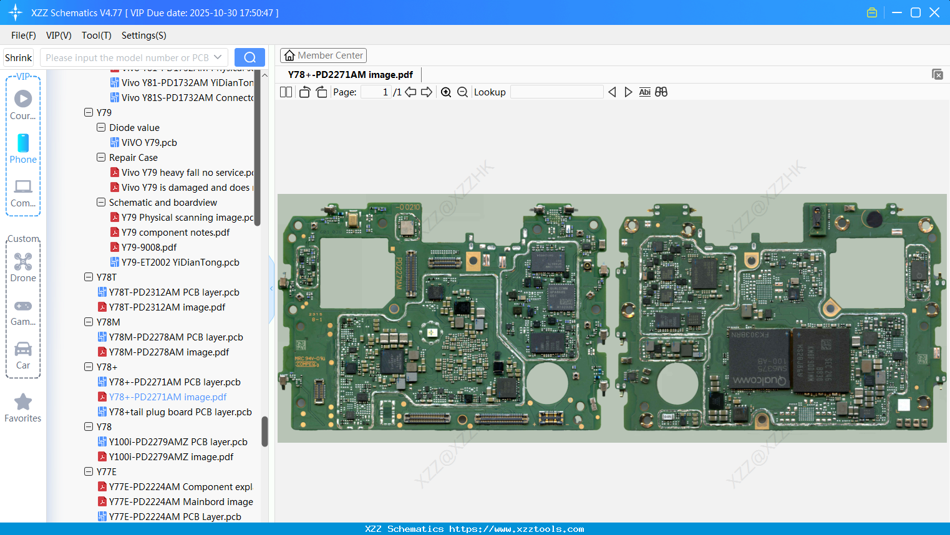Collapse the Y79 tree node
The width and height of the screenshot is (950, 535).
[89, 113]
